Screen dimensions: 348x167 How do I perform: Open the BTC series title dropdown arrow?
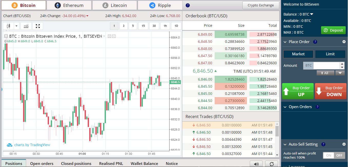[104, 36]
